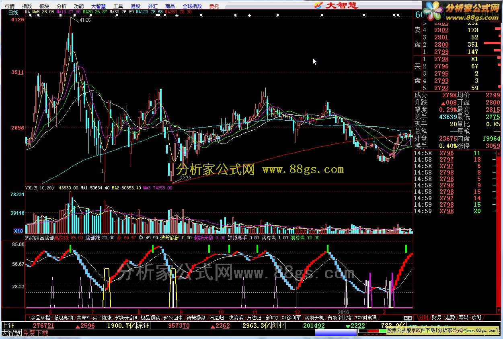This screenshot has height=339, width=503.
Task: Click the 大智慧 status bar label
Action: pyautogui.click(x=11, y=333)
